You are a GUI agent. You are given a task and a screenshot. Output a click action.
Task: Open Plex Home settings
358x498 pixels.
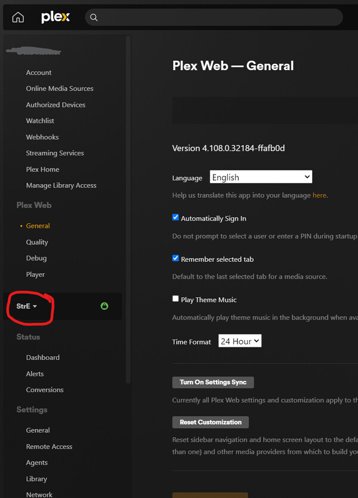(x=42, y=170)
